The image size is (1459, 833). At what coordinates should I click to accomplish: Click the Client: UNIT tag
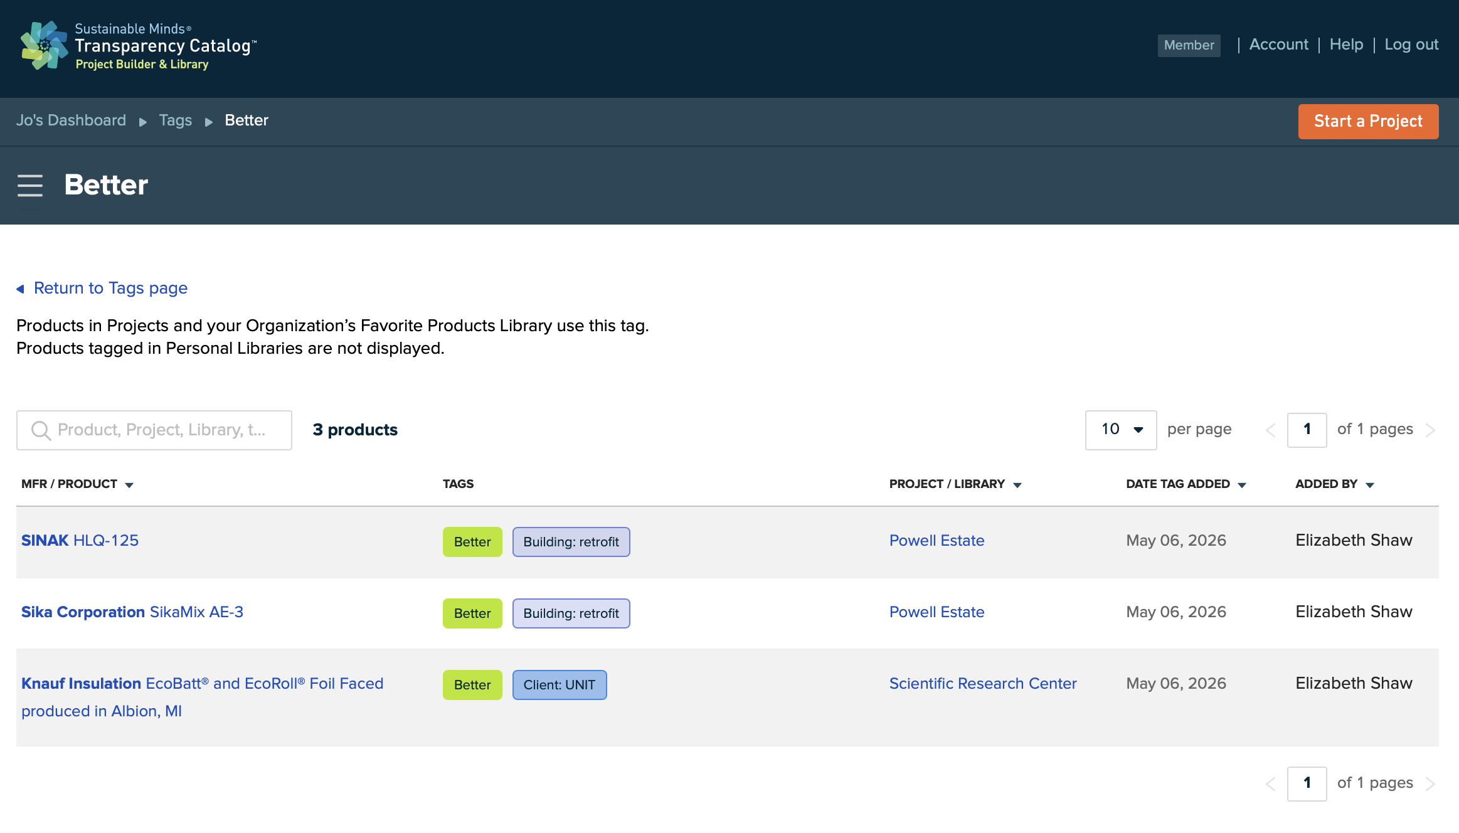point(560,685)
